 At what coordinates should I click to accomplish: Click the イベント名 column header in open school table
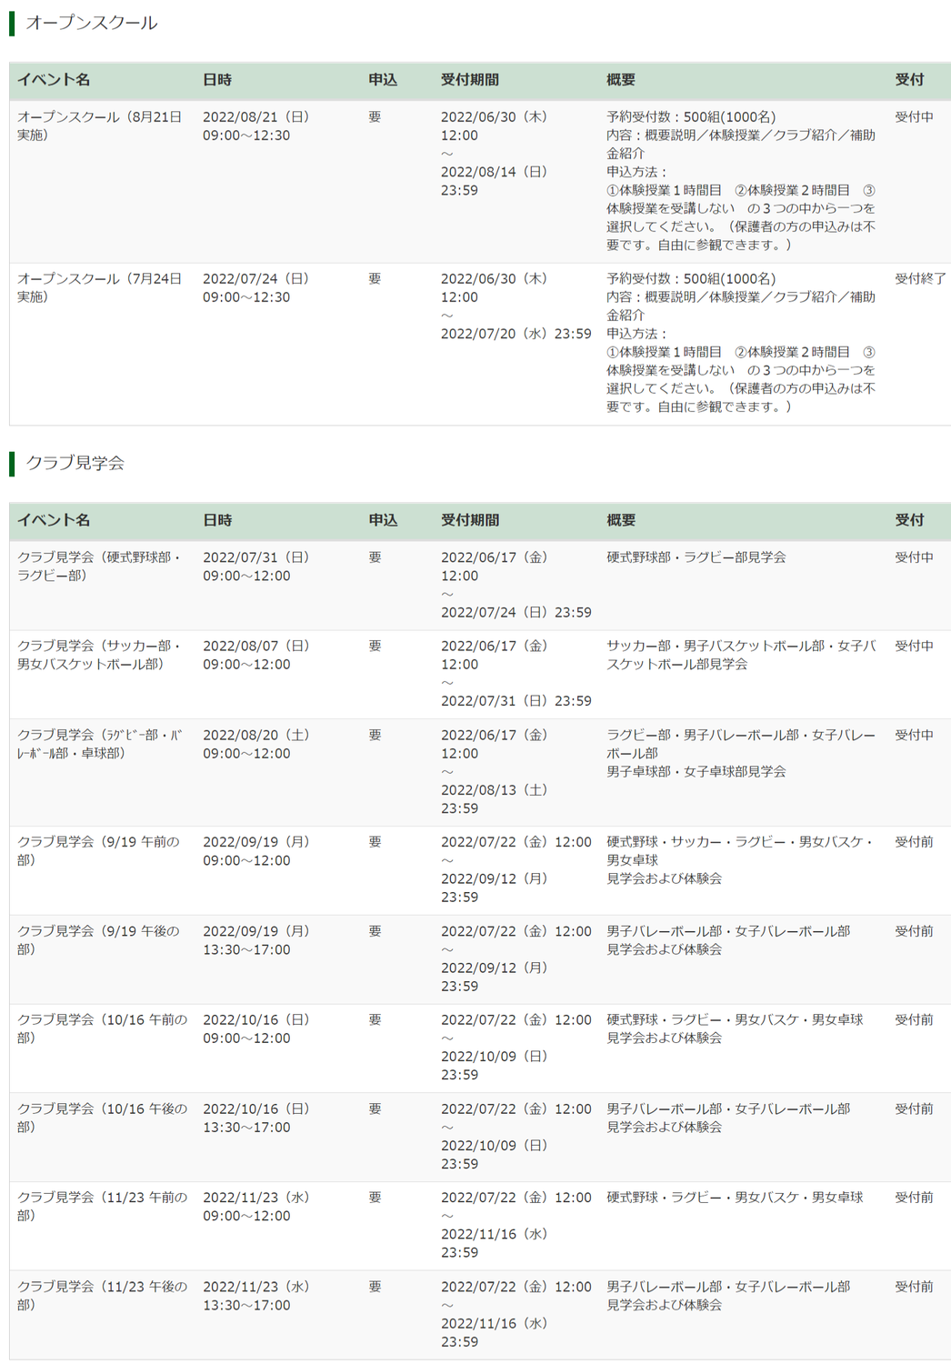point(54,80)
